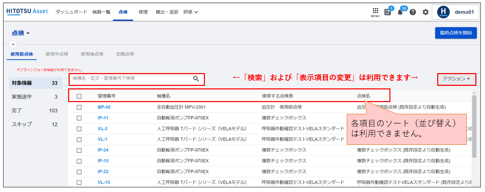Click the demo01 user avatar
The image size is (485, 192).
pos(443,12)
